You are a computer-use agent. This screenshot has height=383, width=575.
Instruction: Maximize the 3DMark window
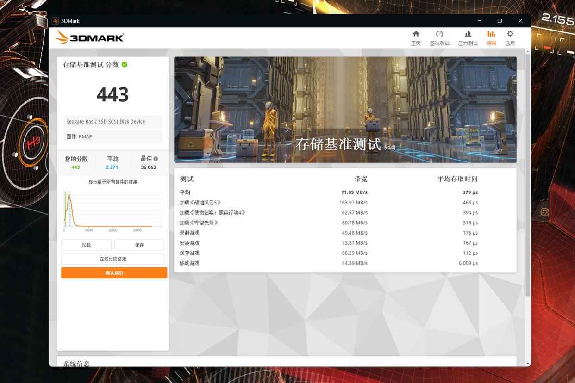pos(500,21)
